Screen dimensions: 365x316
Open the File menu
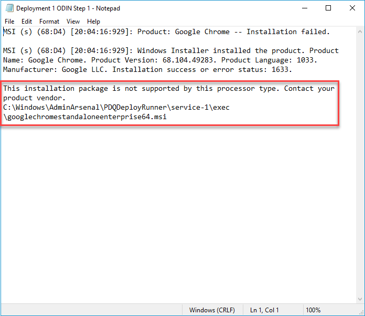click(x=9, y=22)
